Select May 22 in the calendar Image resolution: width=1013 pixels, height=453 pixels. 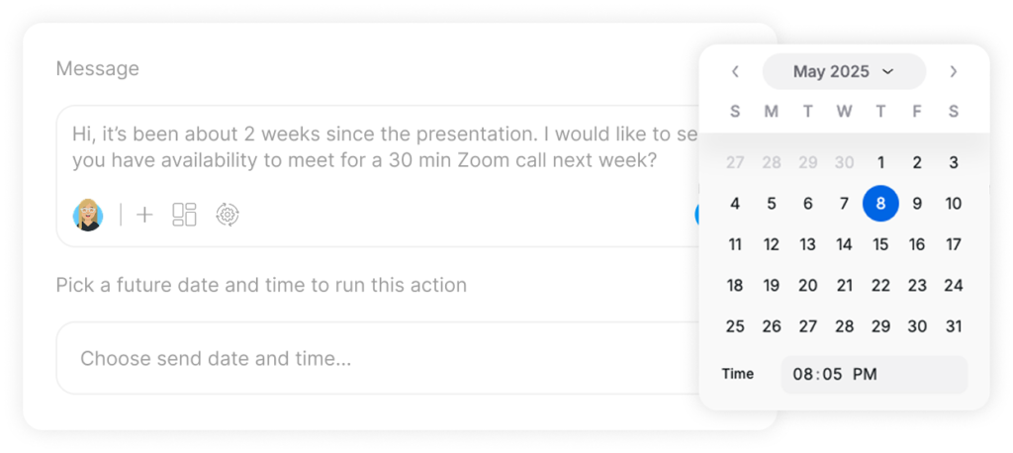point(880,286)
